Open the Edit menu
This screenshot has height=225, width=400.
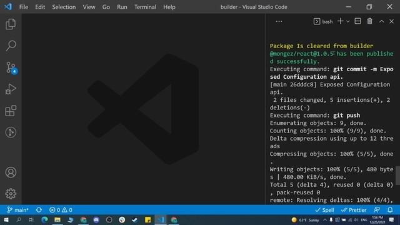pyautogui.click(x=40, y=7)
